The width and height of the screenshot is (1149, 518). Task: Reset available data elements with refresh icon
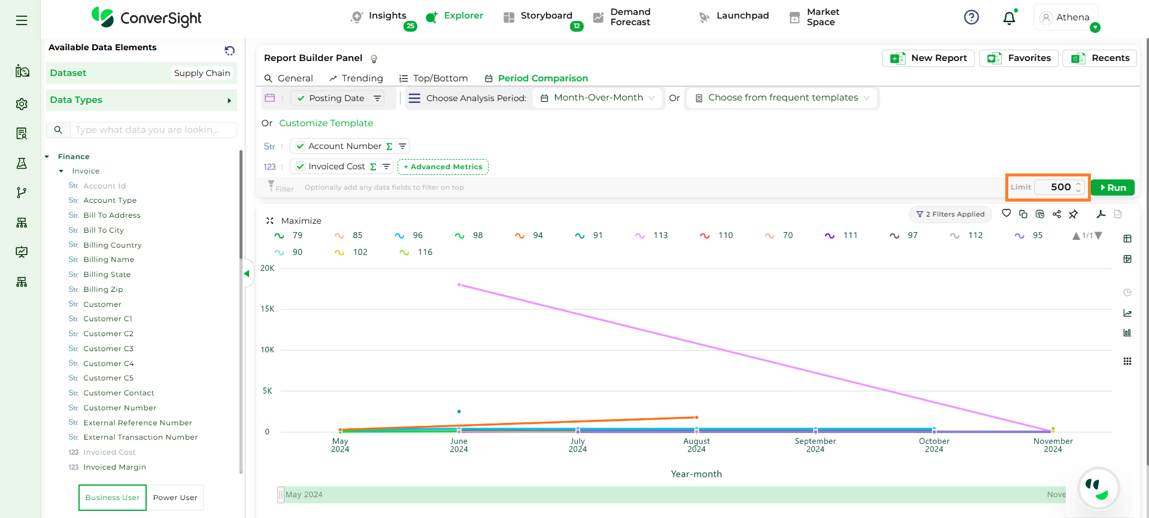click(x=229, y=50)
